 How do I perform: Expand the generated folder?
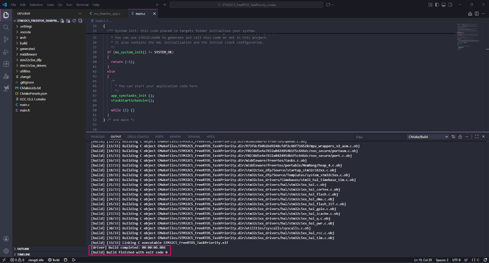coord(49,49)
